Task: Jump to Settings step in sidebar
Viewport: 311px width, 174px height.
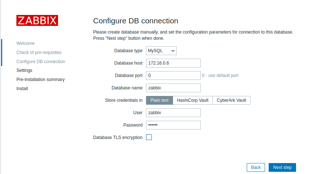Action: (24, 70)
